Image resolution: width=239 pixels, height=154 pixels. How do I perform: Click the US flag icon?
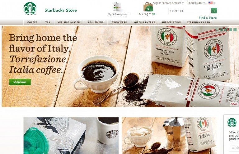(210, 3)
